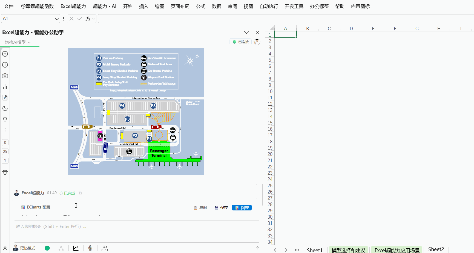Switch to Sheet1 tab

314,250
